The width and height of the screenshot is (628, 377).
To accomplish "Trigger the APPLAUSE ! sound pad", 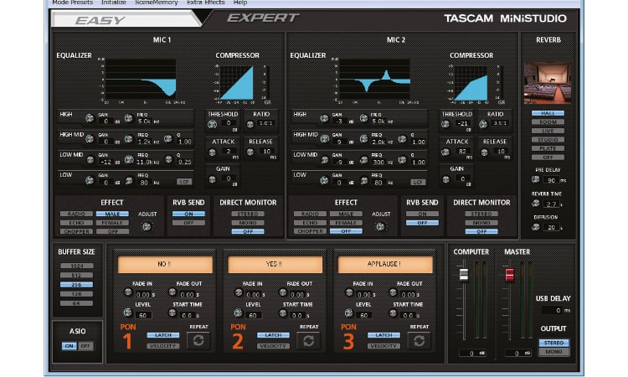I will [385, 265].
